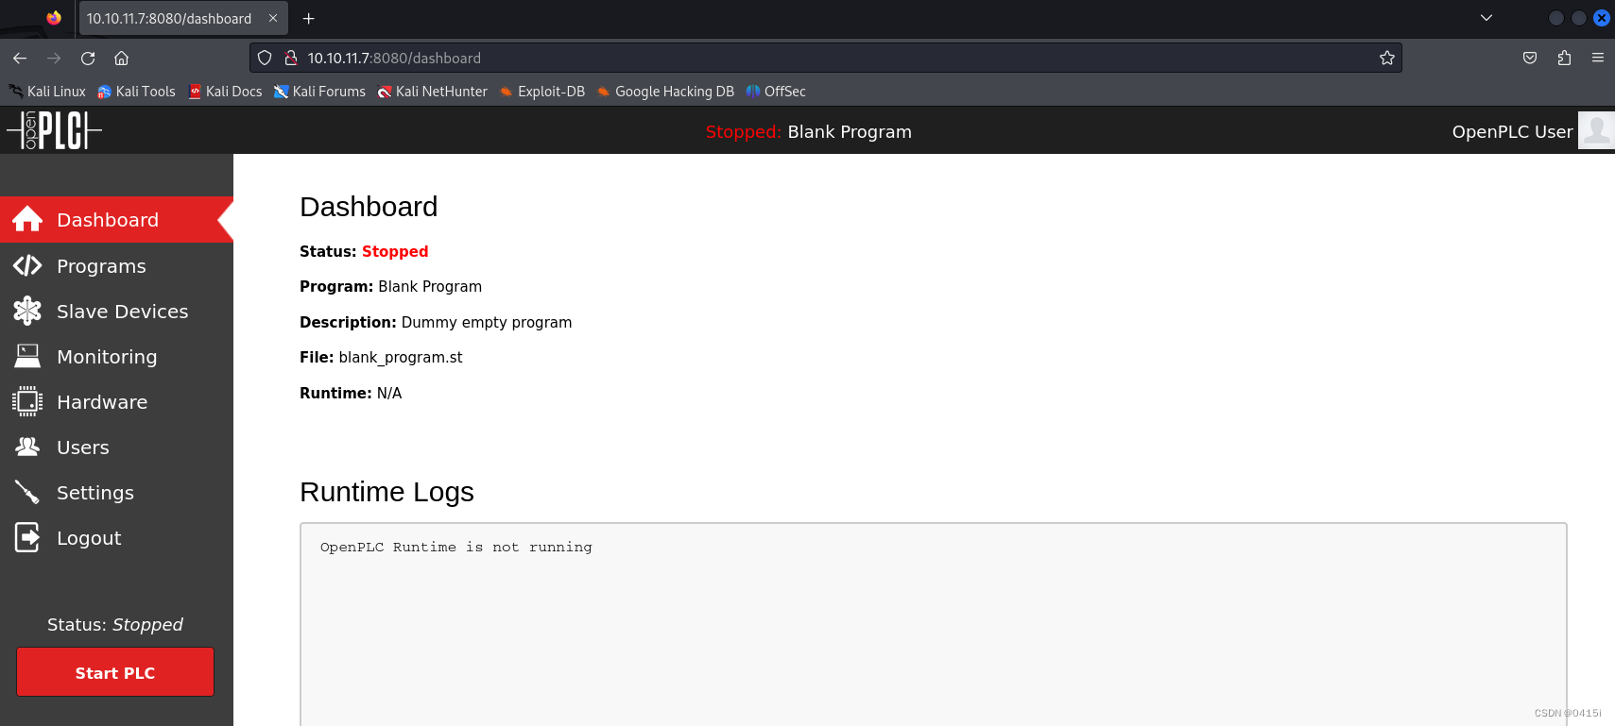
Task: Open Kali Forums bookmark
Action: (319, 92)
